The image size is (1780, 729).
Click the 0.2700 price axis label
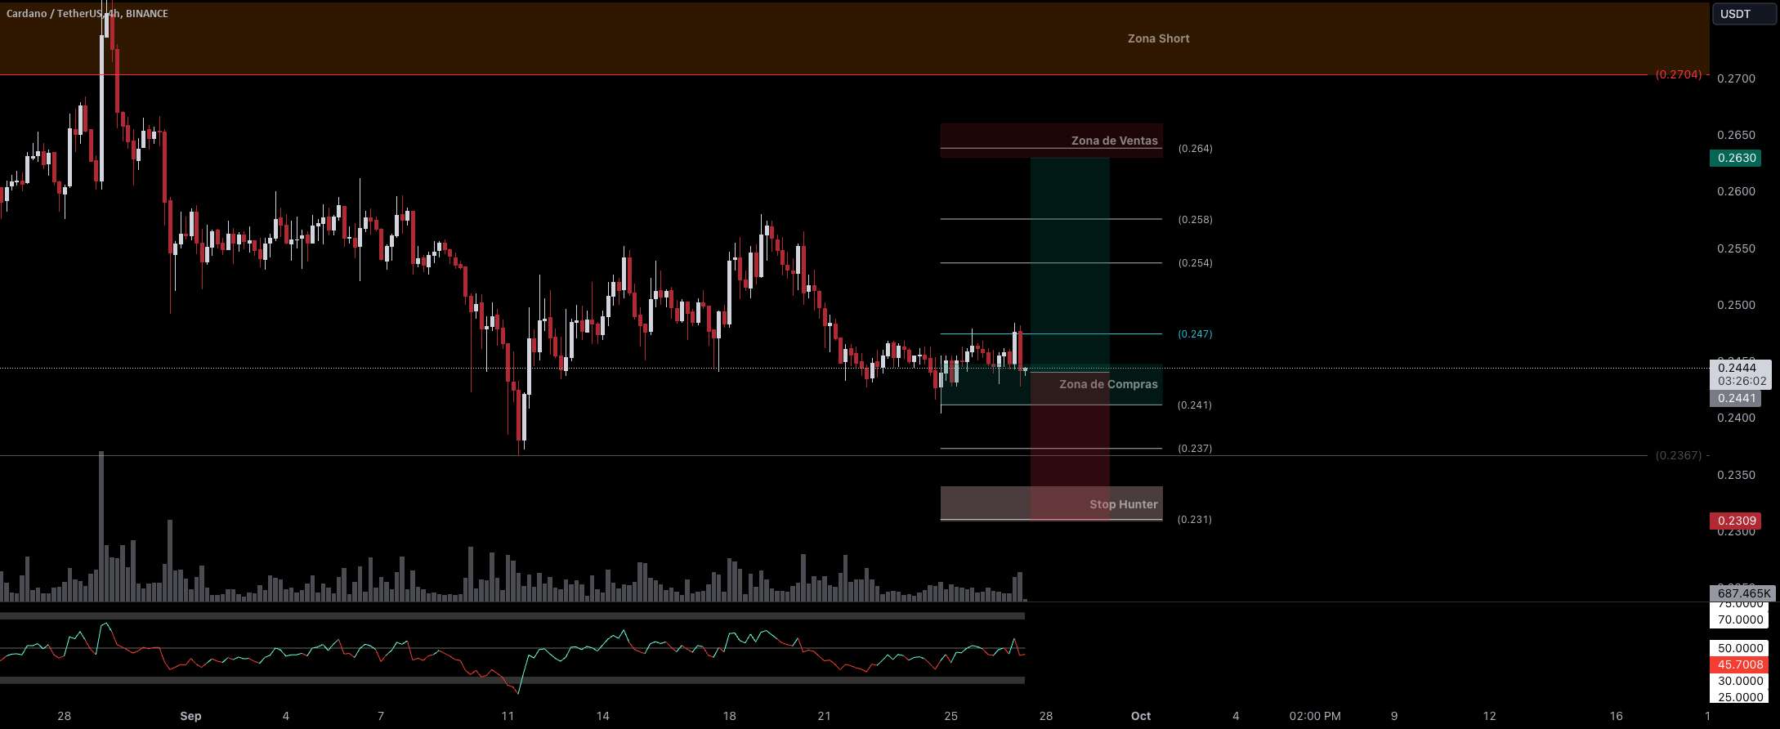(x=1736, y=78)
